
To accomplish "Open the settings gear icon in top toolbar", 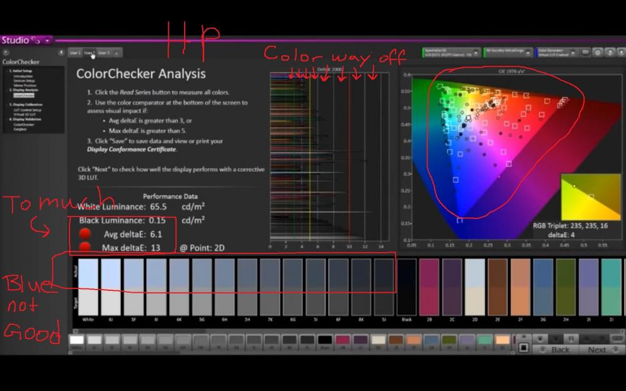I will [598, 53].
